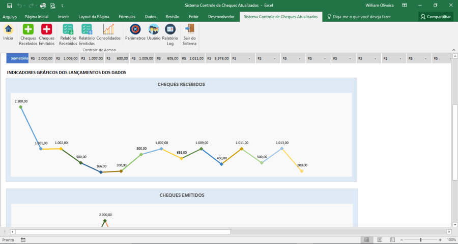The image size is (458, 244).
Task: Select the R$ 2.000,00 total cell
Action: (42, 58)
